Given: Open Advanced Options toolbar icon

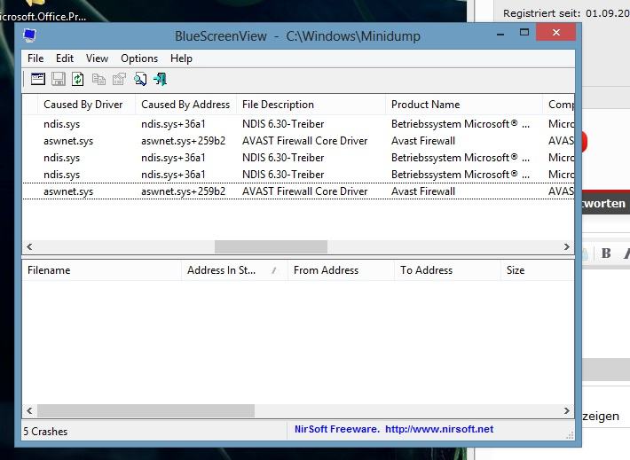Looking at the screenshot, I should [38, 79].
